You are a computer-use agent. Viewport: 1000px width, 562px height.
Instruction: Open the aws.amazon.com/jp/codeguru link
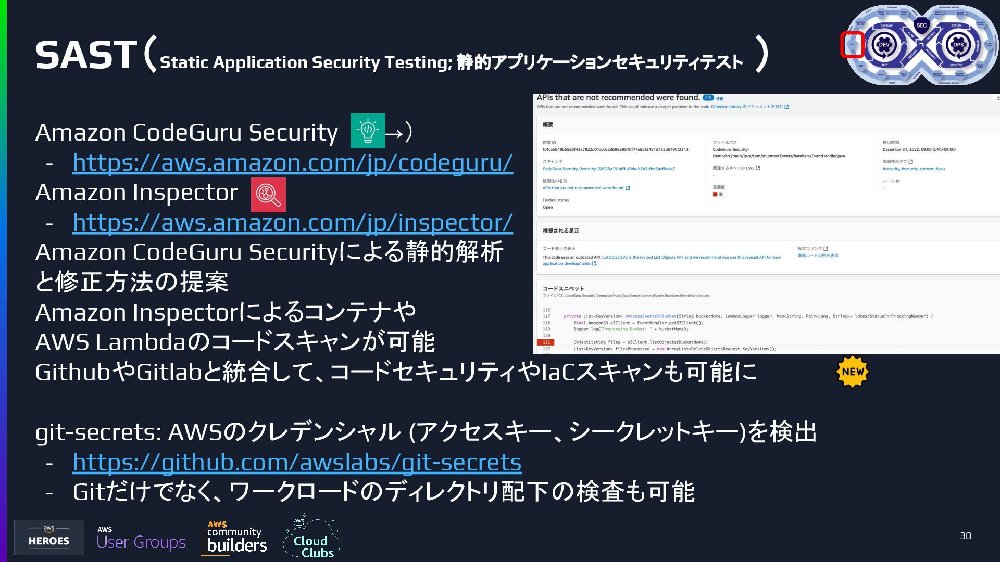tap(293, 162)
